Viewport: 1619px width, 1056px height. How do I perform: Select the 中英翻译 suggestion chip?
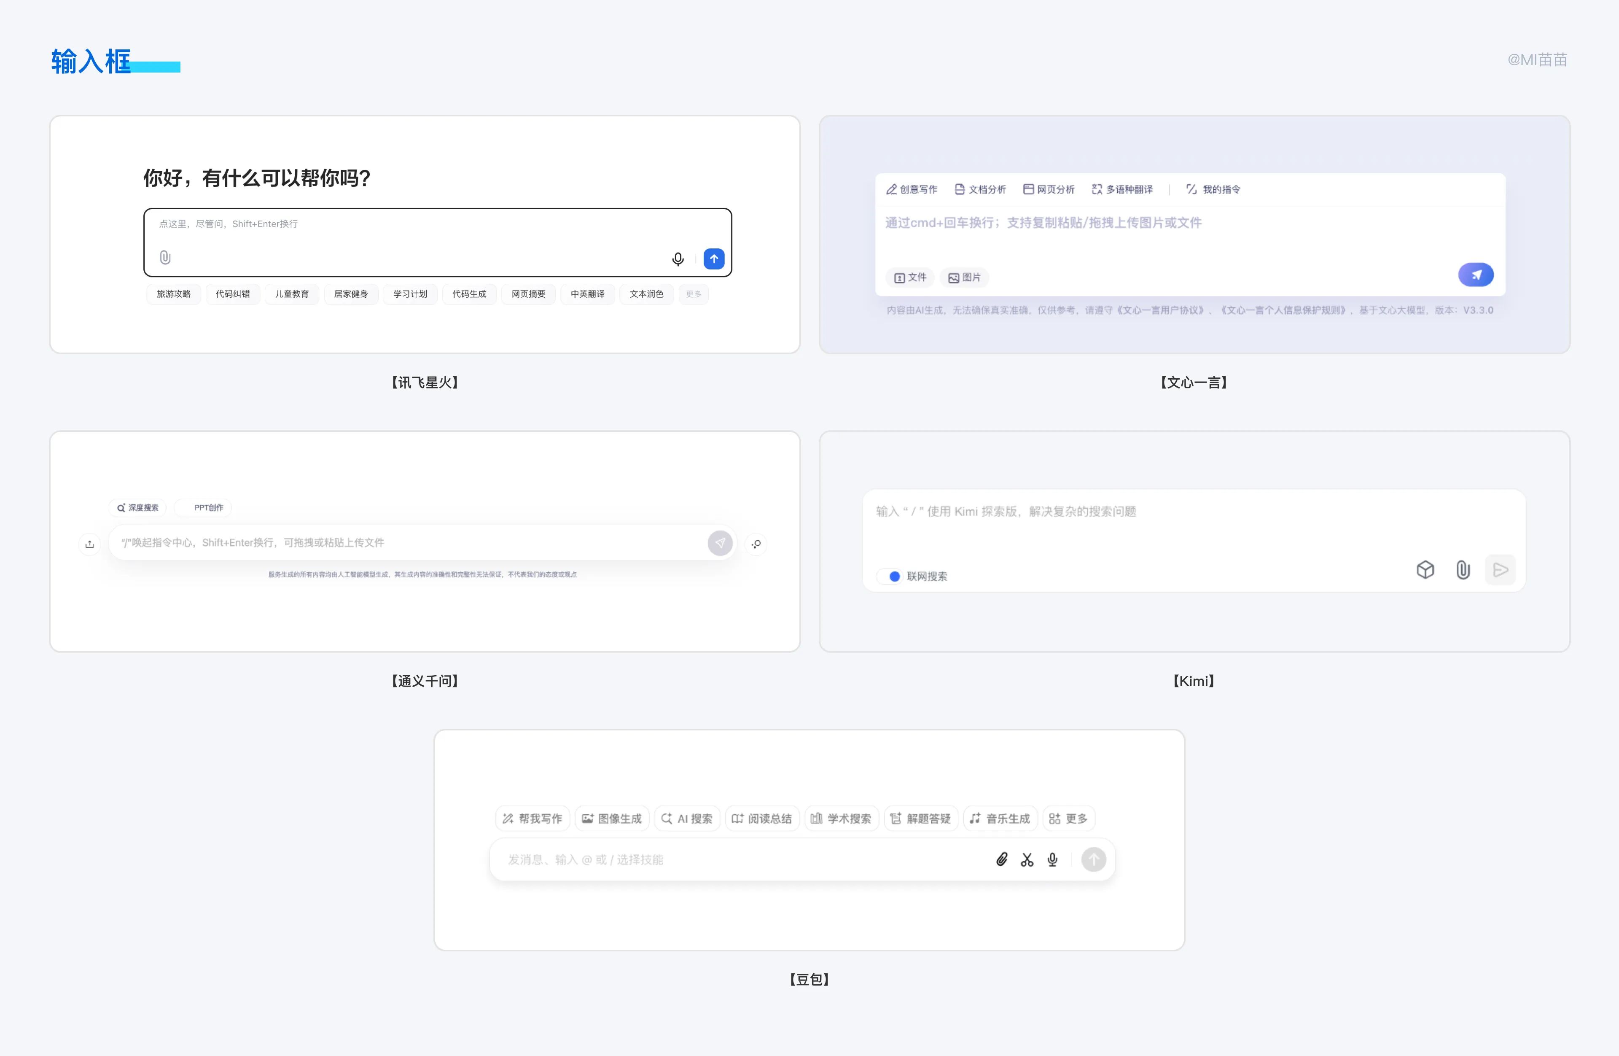tap(588, 294)
